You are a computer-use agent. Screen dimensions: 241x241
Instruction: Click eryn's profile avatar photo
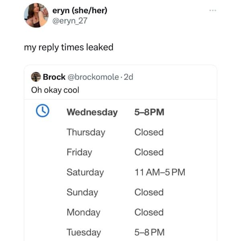click(x=36, y=15)
